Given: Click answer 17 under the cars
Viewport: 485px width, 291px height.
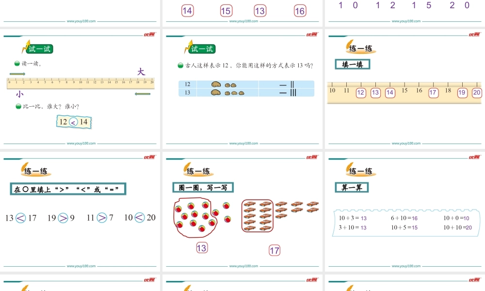Looking at the screenshot, I should coord(275,250).
